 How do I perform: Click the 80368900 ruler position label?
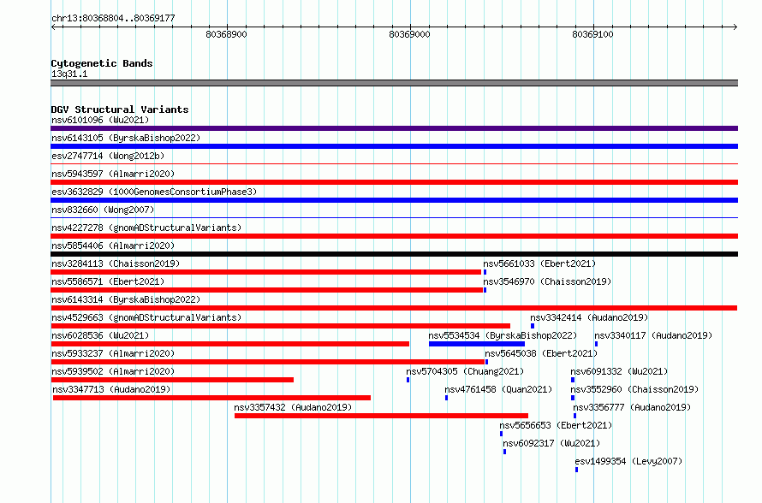point(227,34)
